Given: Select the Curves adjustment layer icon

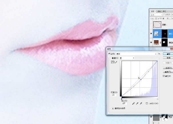Looking at the screenshot, I should coord(156,33).
